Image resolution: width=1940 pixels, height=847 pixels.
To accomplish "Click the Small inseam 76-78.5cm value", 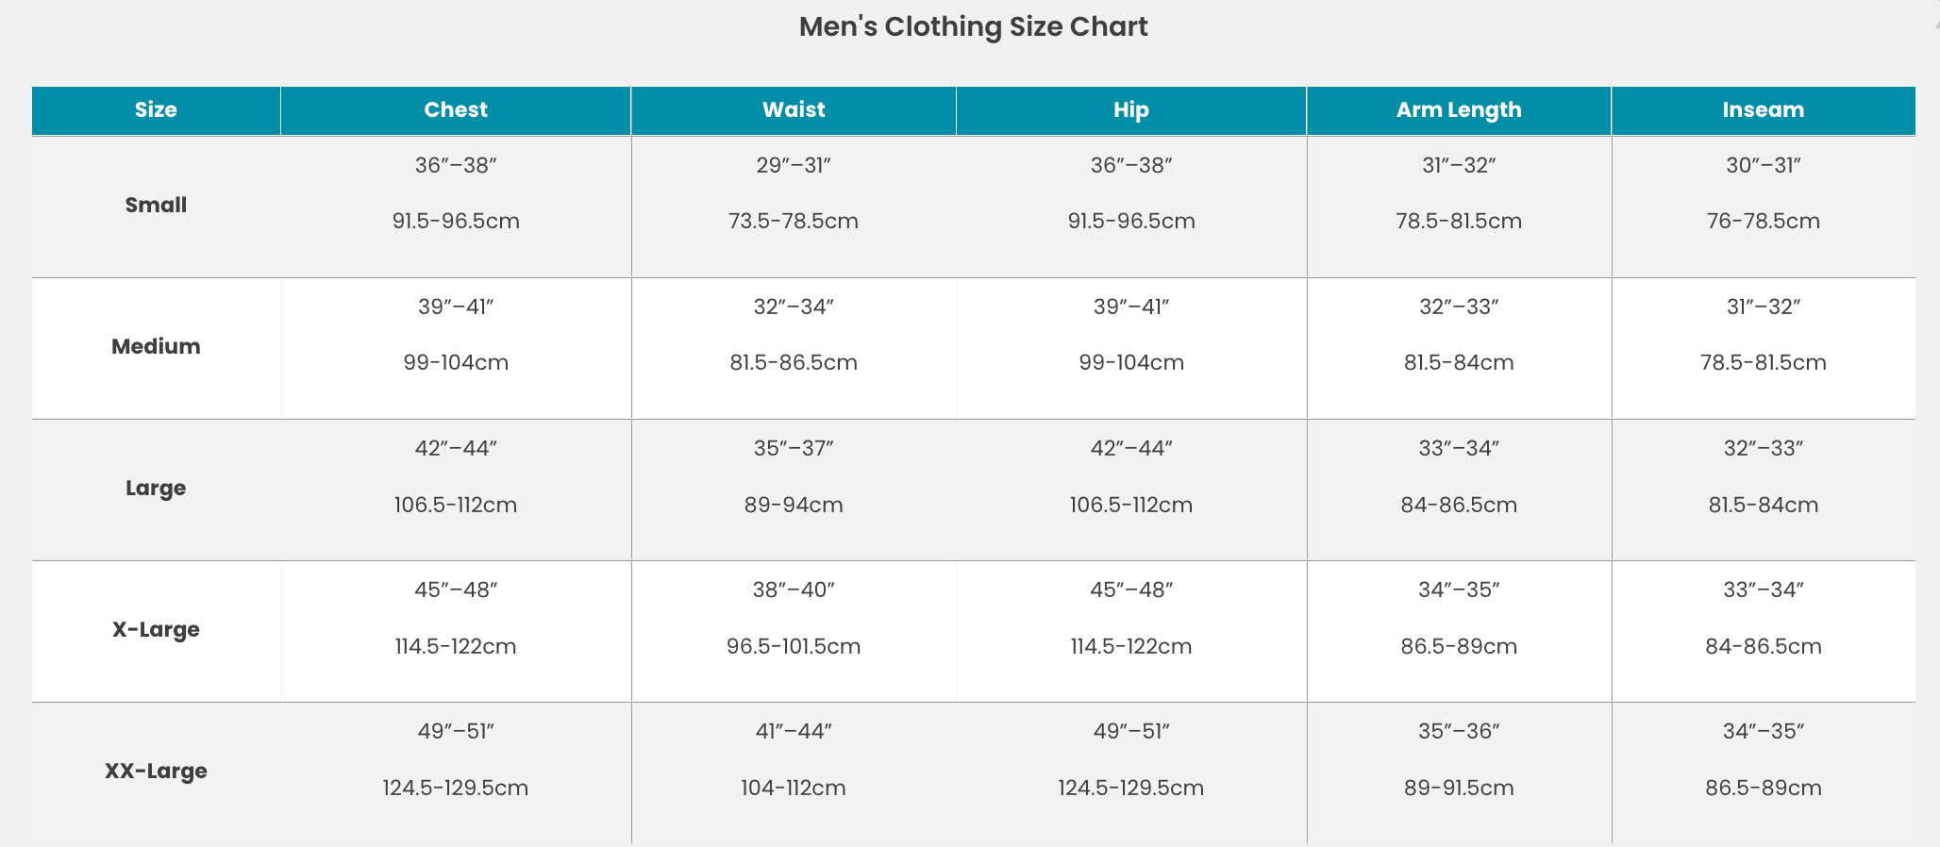I will 1763,221.
